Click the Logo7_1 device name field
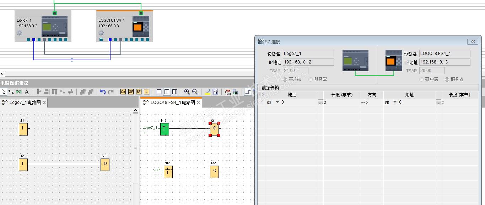 point(308,54)
